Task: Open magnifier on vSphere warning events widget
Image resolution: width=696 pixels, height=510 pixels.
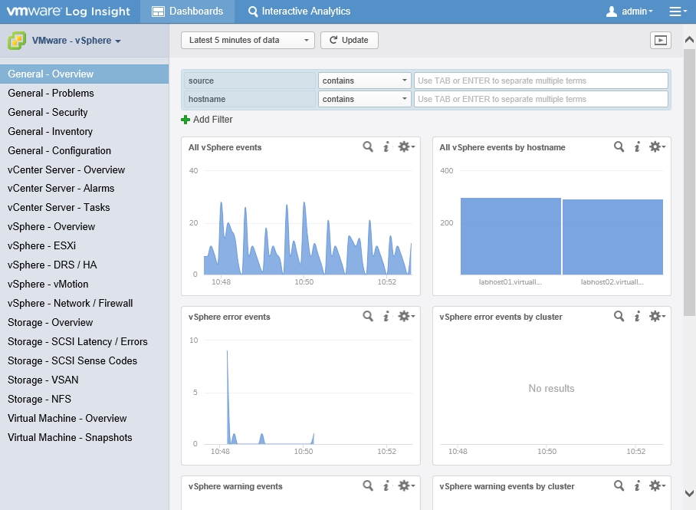Action: [x=368, y=485]
